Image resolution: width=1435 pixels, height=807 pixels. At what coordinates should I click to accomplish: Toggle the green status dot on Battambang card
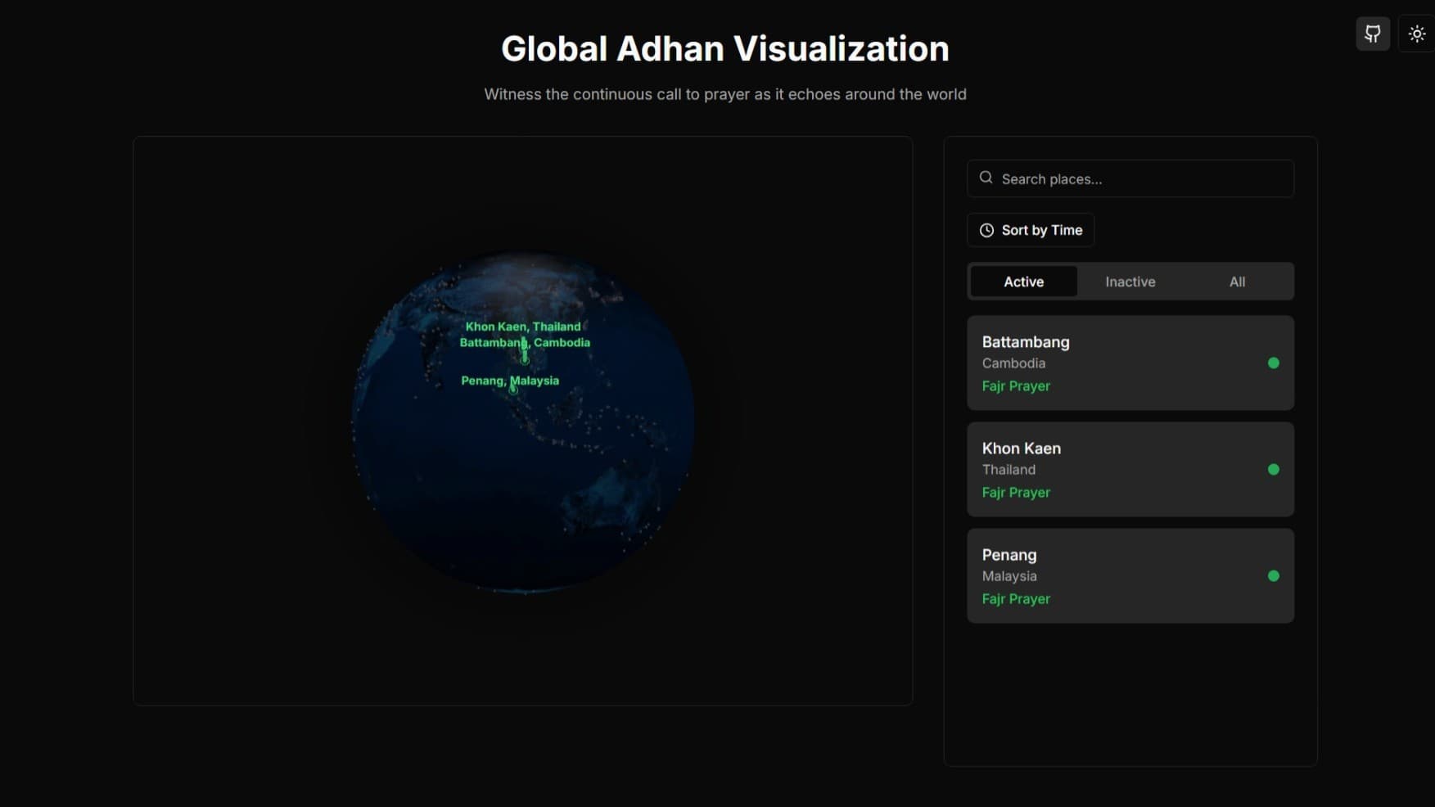pos(1274,363)
